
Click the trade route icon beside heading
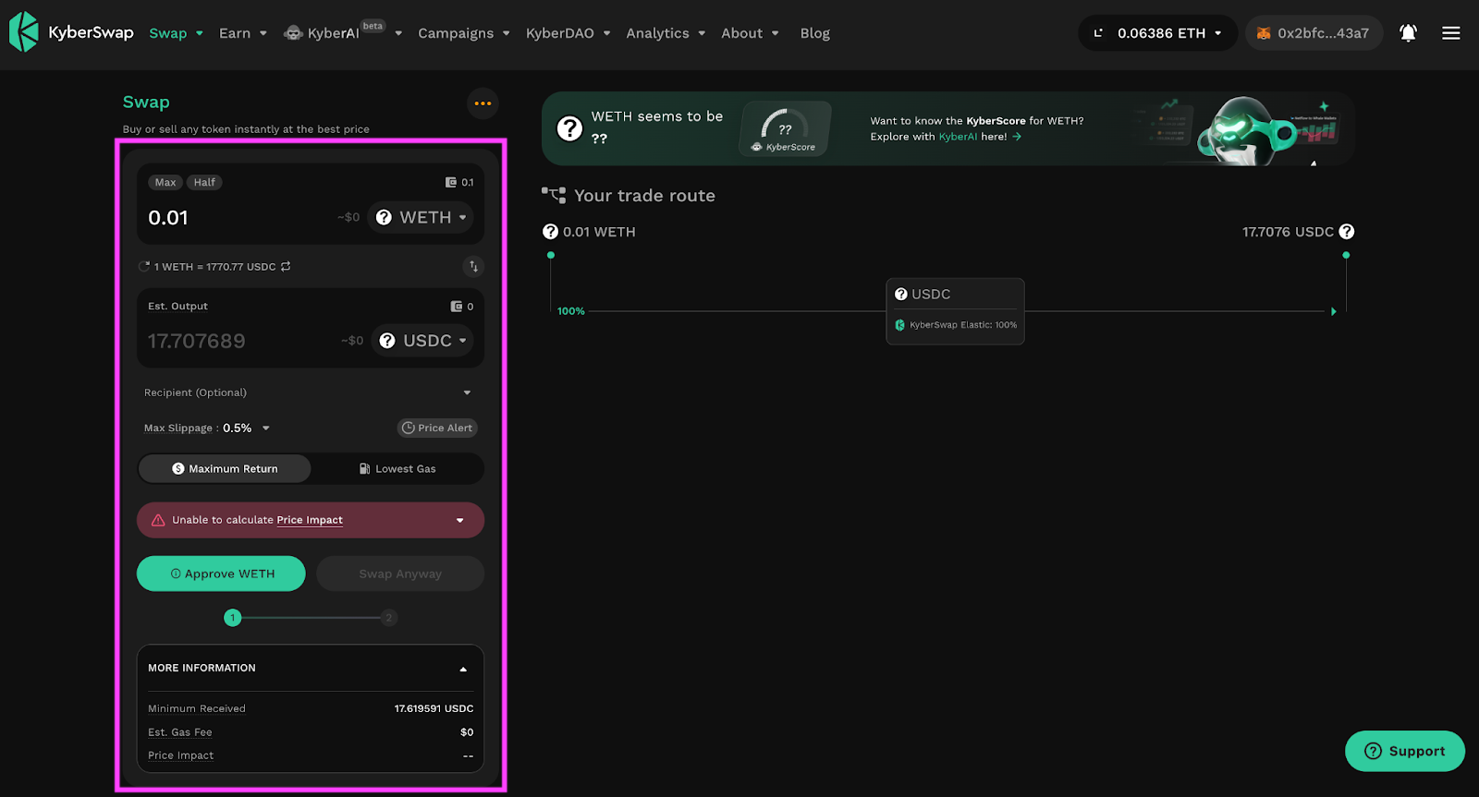tap(554, 195)
